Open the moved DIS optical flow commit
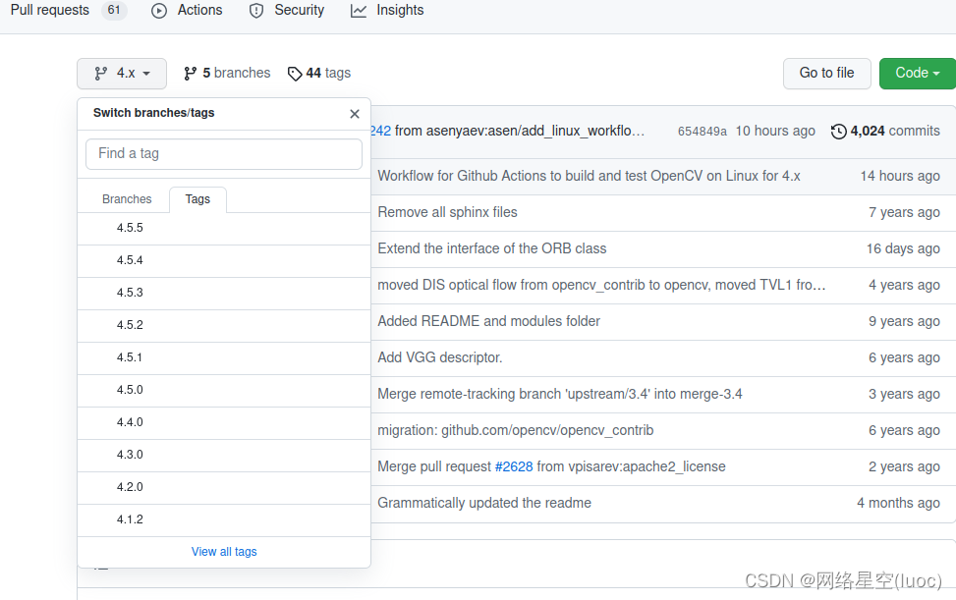Viewport: 956px width, 600px height. pos(601,285)
